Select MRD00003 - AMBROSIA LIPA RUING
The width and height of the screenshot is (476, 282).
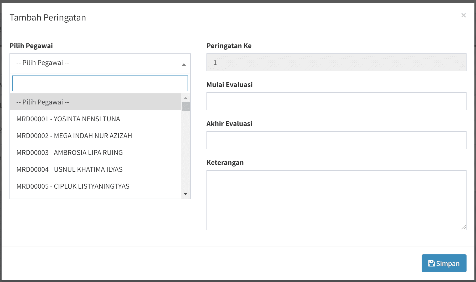pos(95,153)
